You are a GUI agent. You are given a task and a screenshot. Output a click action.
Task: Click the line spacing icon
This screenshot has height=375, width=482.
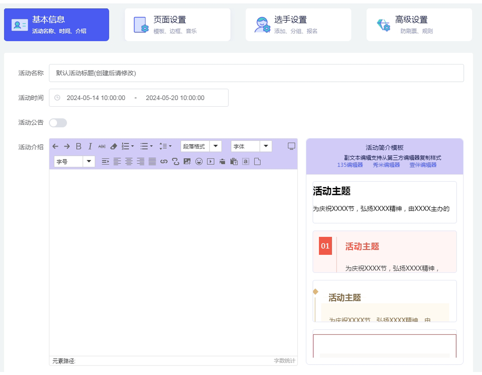(x=163, y=147)
